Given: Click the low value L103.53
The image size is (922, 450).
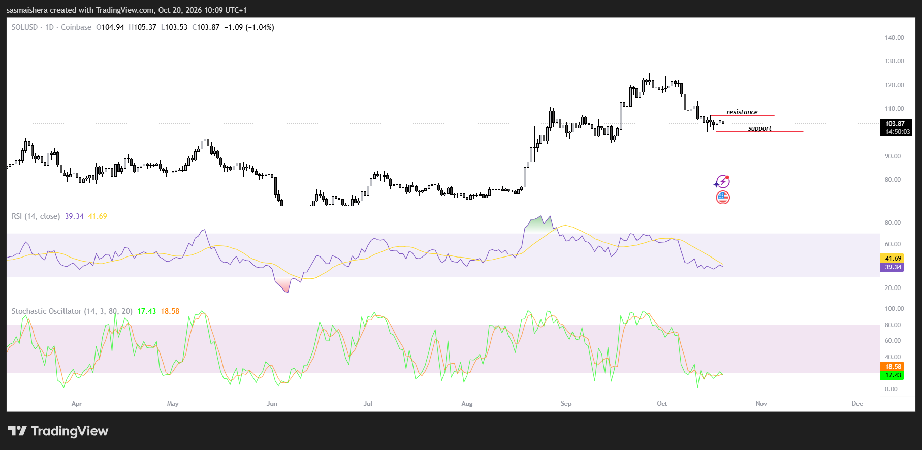Looking at the screenshot, I should point(174,27).
